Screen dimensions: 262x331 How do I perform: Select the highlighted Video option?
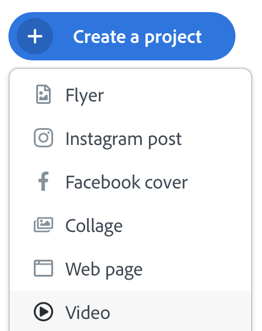130,311
